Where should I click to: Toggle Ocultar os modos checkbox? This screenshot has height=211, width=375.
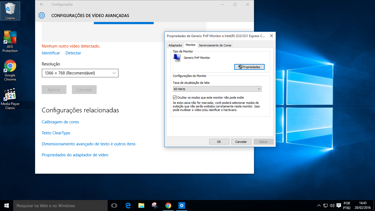175,98
